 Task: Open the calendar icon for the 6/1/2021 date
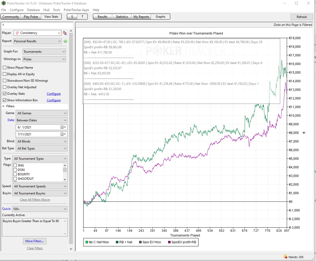coord(62,127)
